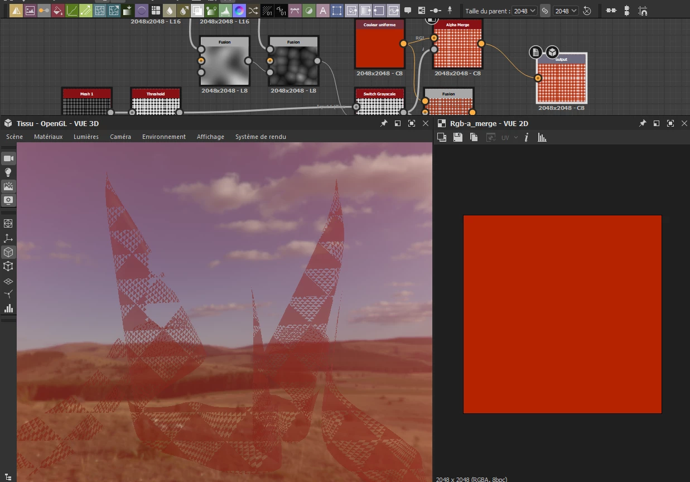Screen dimensions: 690x482
Task: Insert a Sharpen/grayscale conversion half-circle node
Action: point(309,10)
